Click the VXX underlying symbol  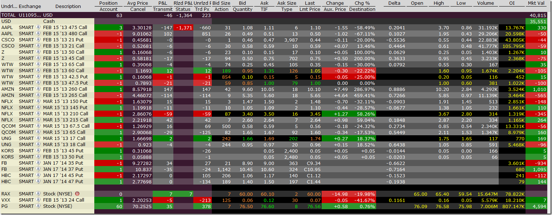[6, 200]
